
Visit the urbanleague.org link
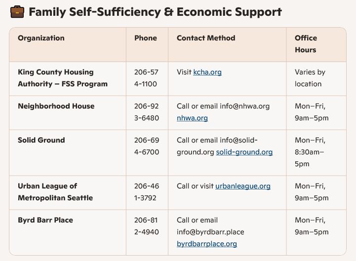click(243, 186)
